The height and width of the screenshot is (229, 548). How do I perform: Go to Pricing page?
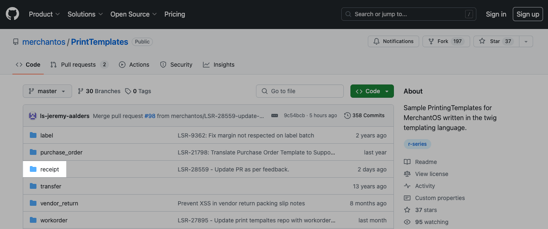pyautogui.click(x=175, y=14)
